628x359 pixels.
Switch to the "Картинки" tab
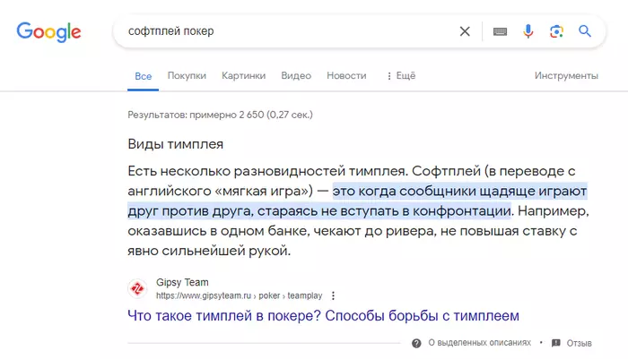tap(244, 76)
